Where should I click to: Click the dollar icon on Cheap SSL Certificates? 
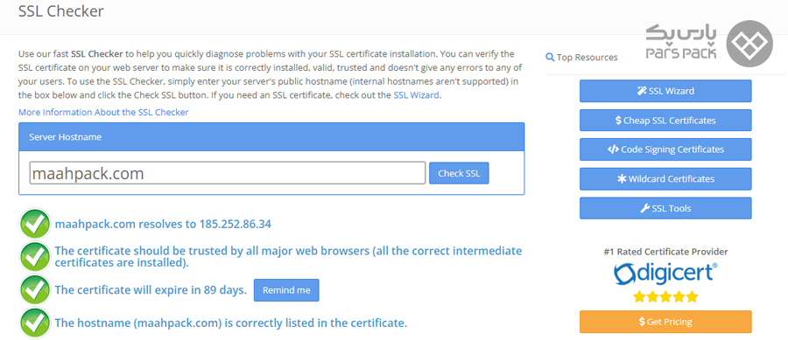click(618, 121)
